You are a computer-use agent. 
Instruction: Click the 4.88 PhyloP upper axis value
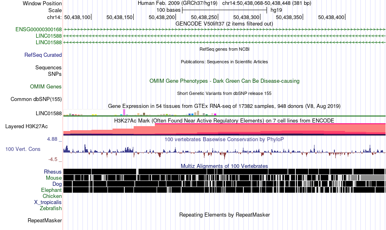tap(52, 139)
